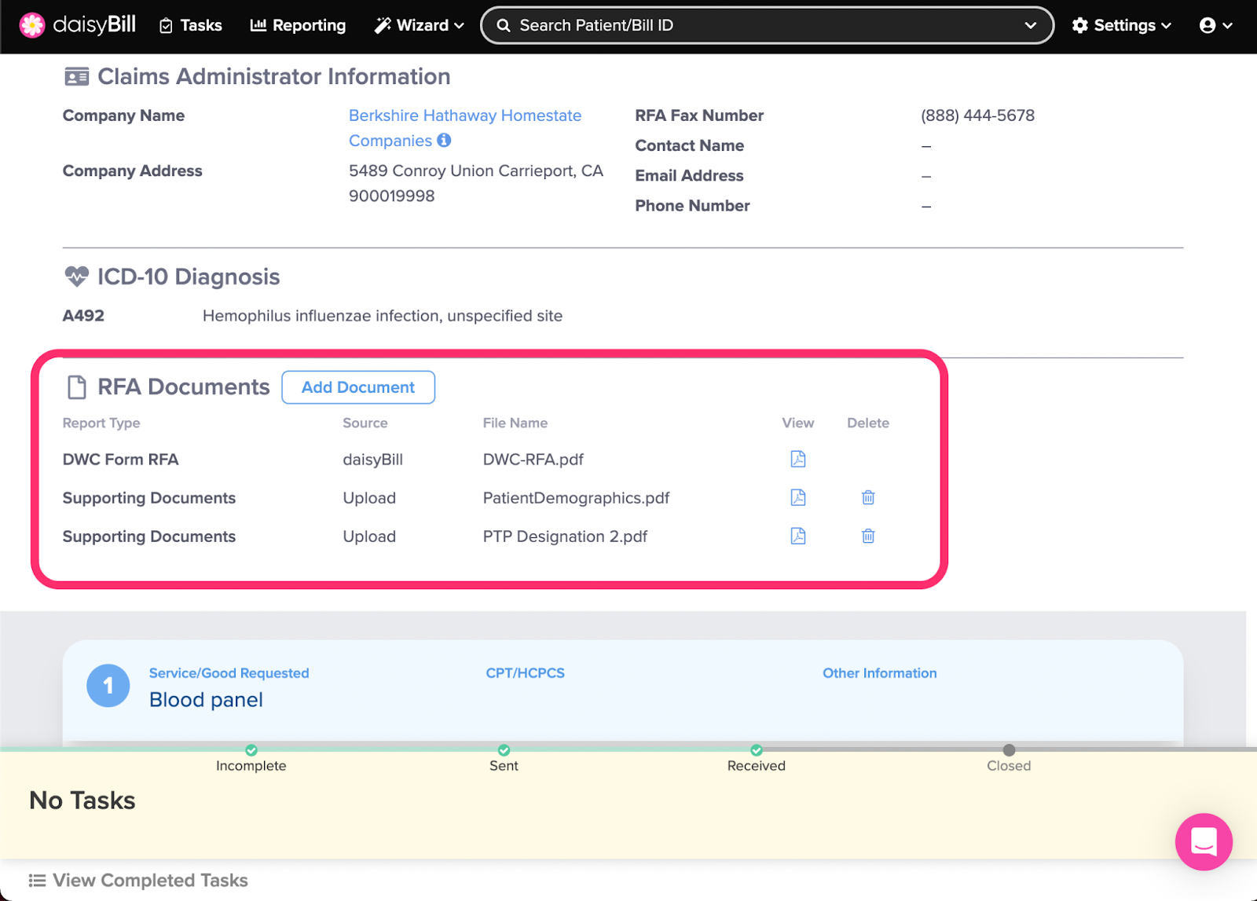Select the Received progress step marker

tap(756, 750)
